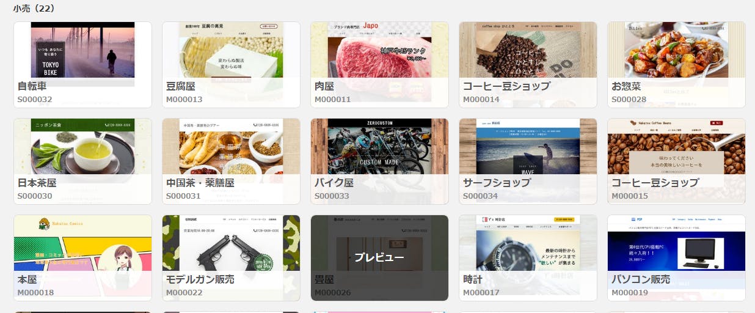Open the 本屋 template M000018
The image size is (755, 313).
tap(82, 258)
